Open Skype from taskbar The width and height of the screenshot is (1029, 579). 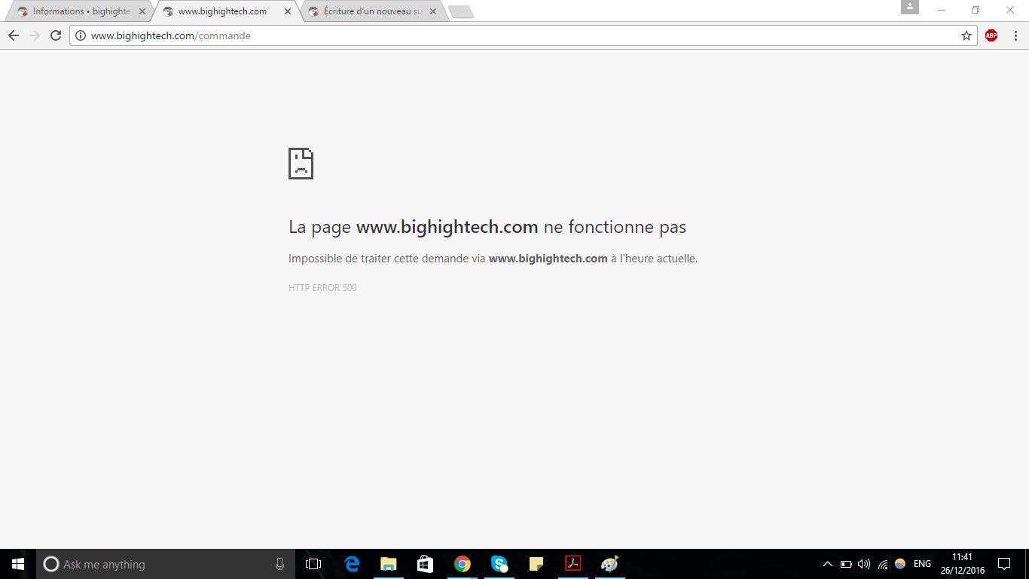click(x=499, y=564)
